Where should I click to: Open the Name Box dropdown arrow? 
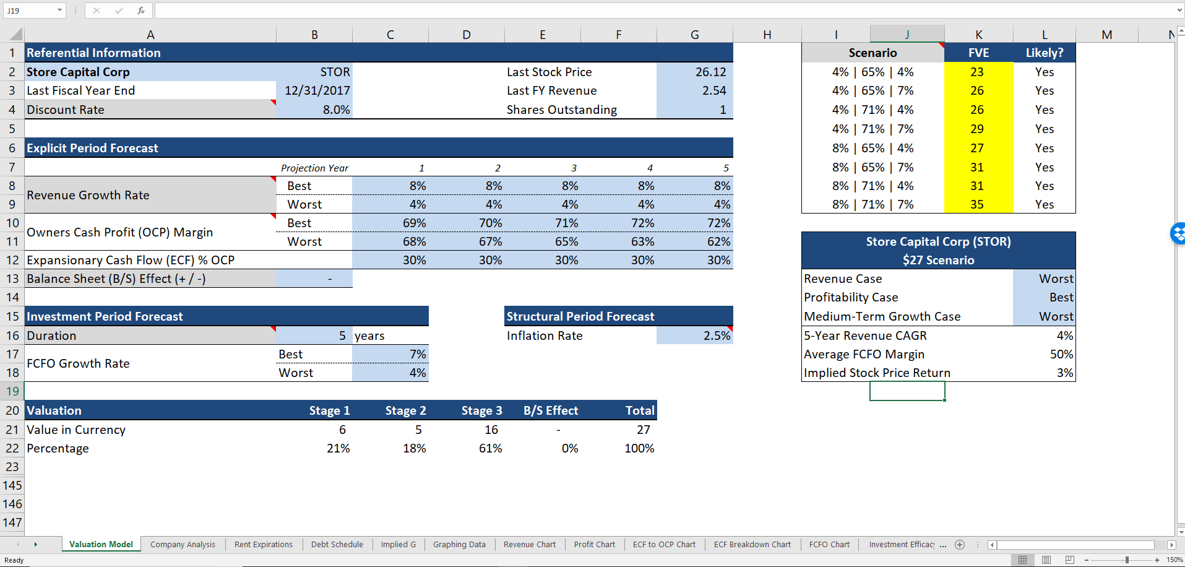[x=59, y=11]
